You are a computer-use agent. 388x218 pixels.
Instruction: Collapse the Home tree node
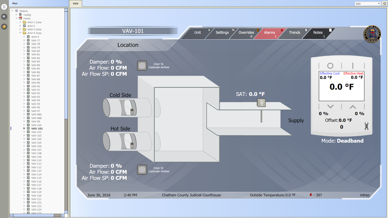pos(16,18)
